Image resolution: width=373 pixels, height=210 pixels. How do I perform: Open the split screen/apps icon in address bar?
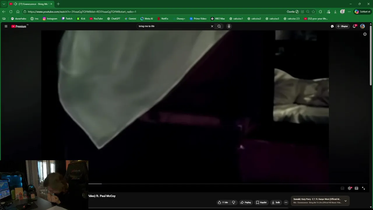(x=302, y=12)
